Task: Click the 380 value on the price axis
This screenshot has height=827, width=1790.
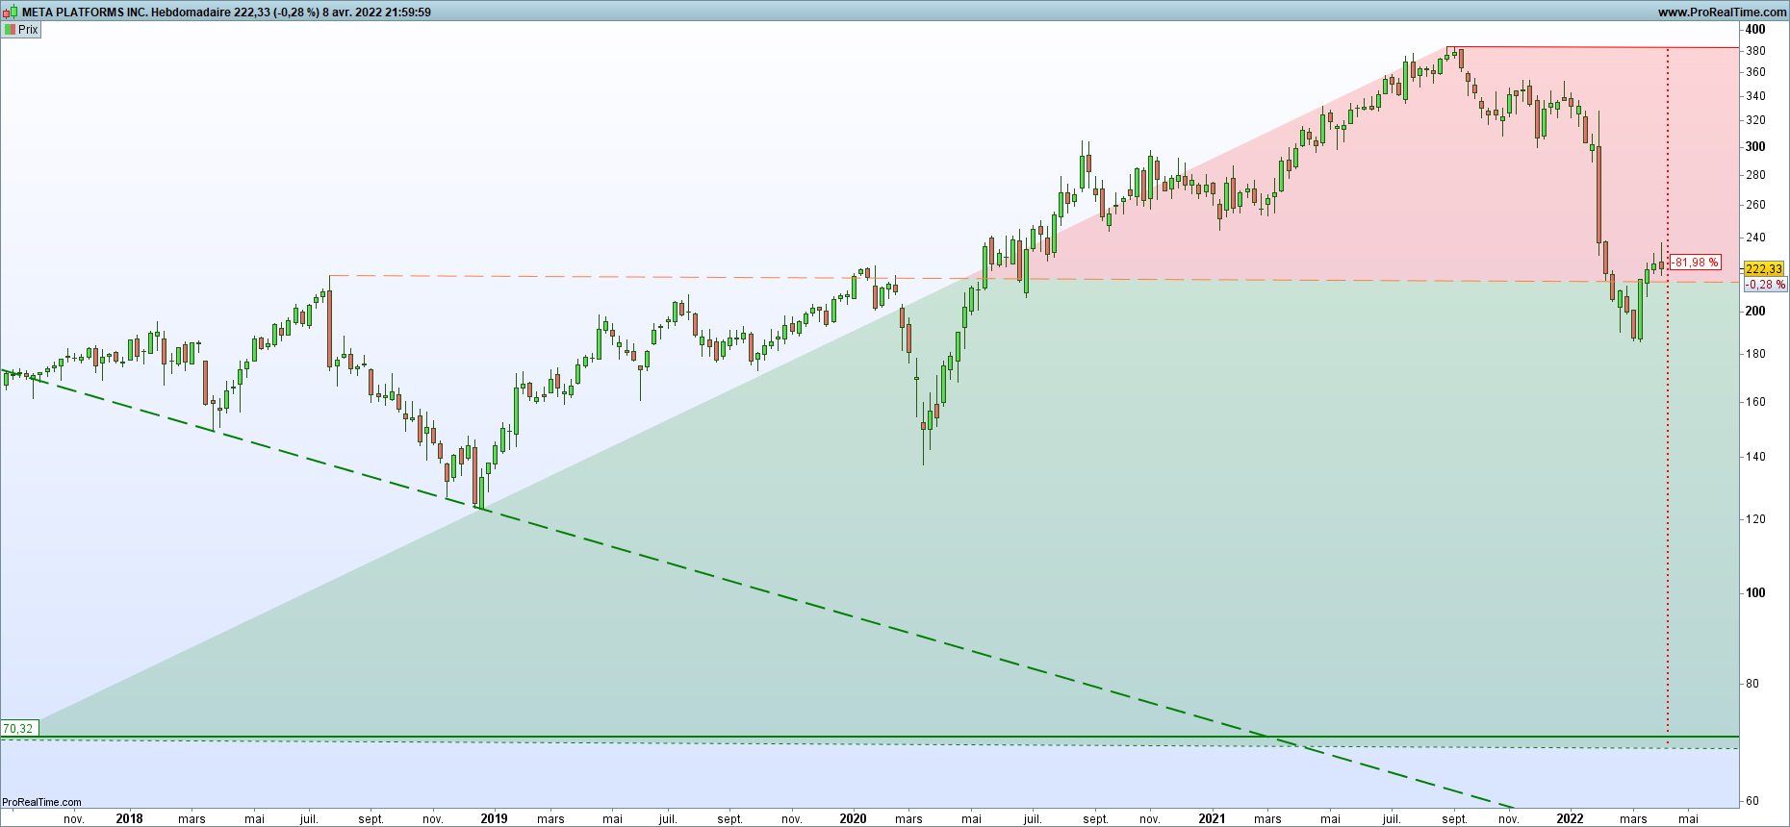Action: point(1755,51)
